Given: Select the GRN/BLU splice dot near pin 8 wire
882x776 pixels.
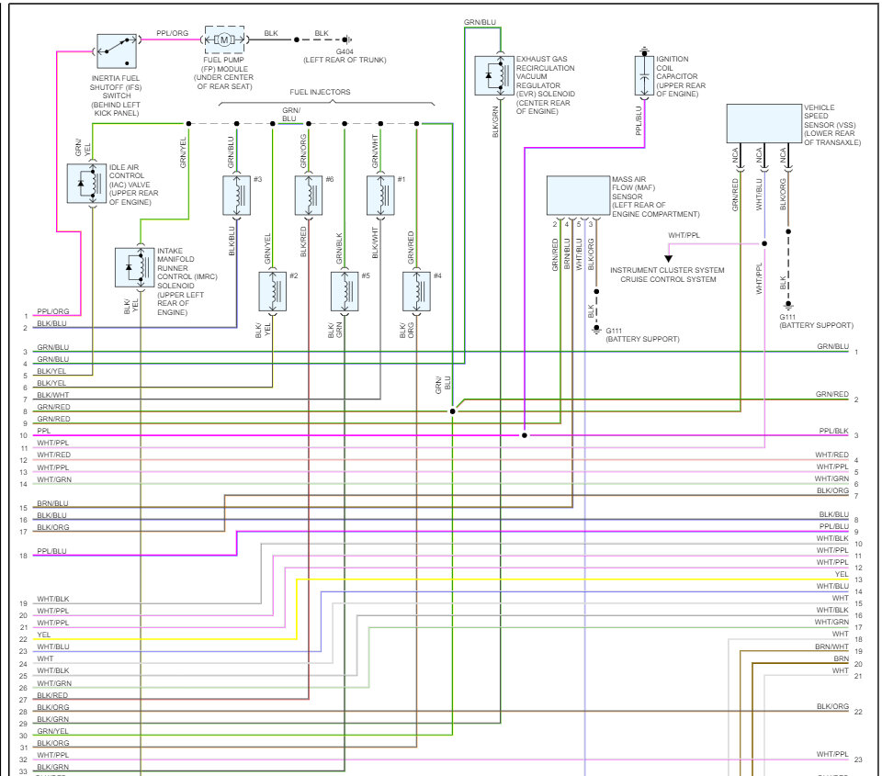Looking at the screenshot, I should click(453, 411).
